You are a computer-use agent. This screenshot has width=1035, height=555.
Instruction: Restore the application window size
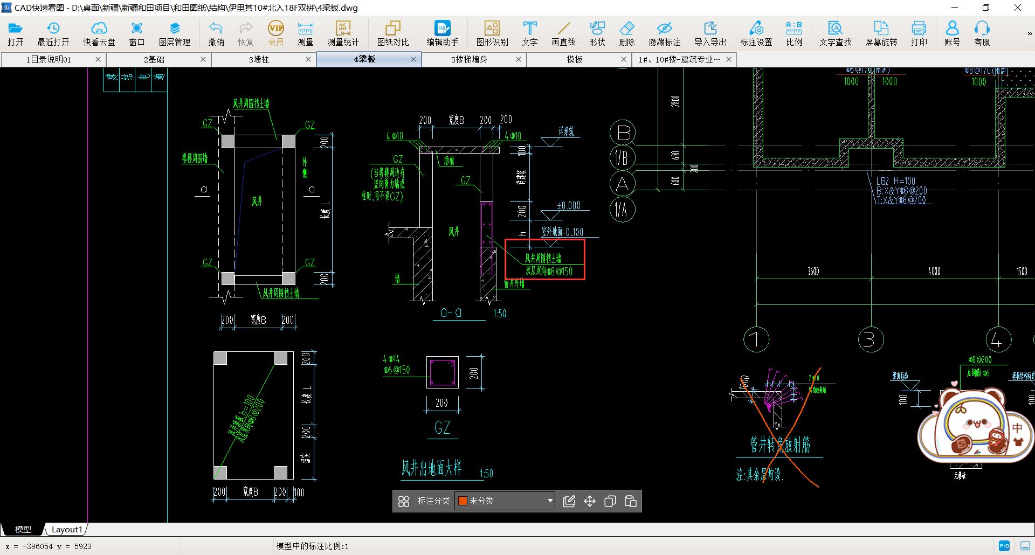click(986, 8)
